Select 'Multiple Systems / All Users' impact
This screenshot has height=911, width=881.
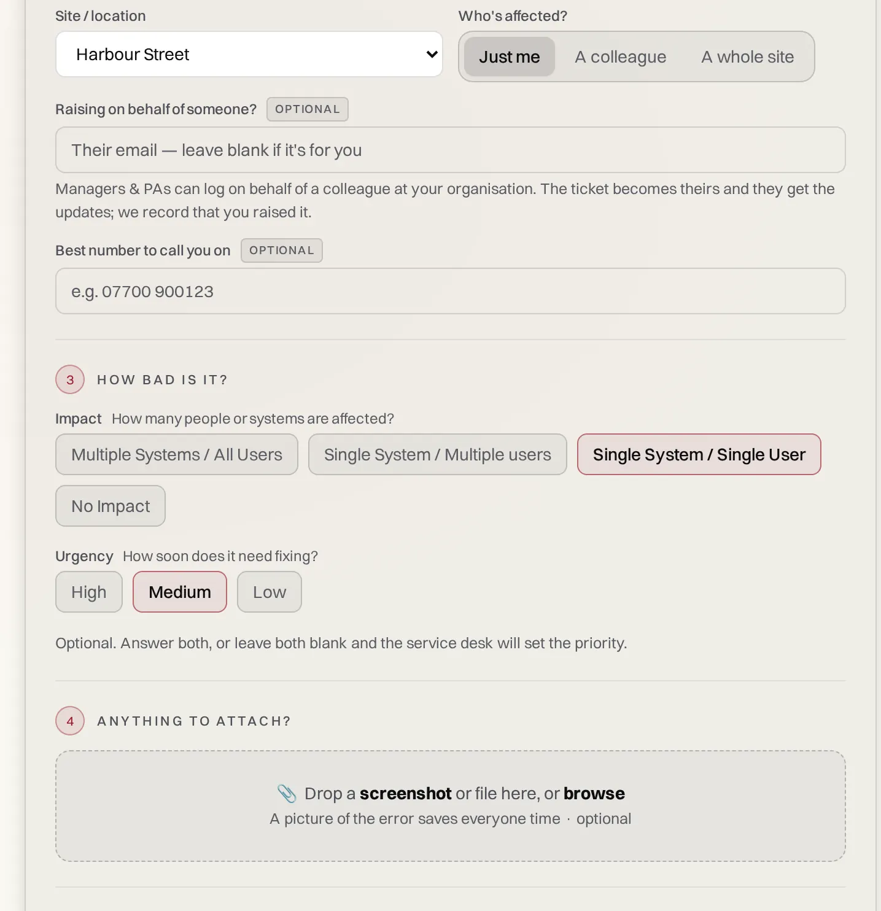[x=177, y=454]
